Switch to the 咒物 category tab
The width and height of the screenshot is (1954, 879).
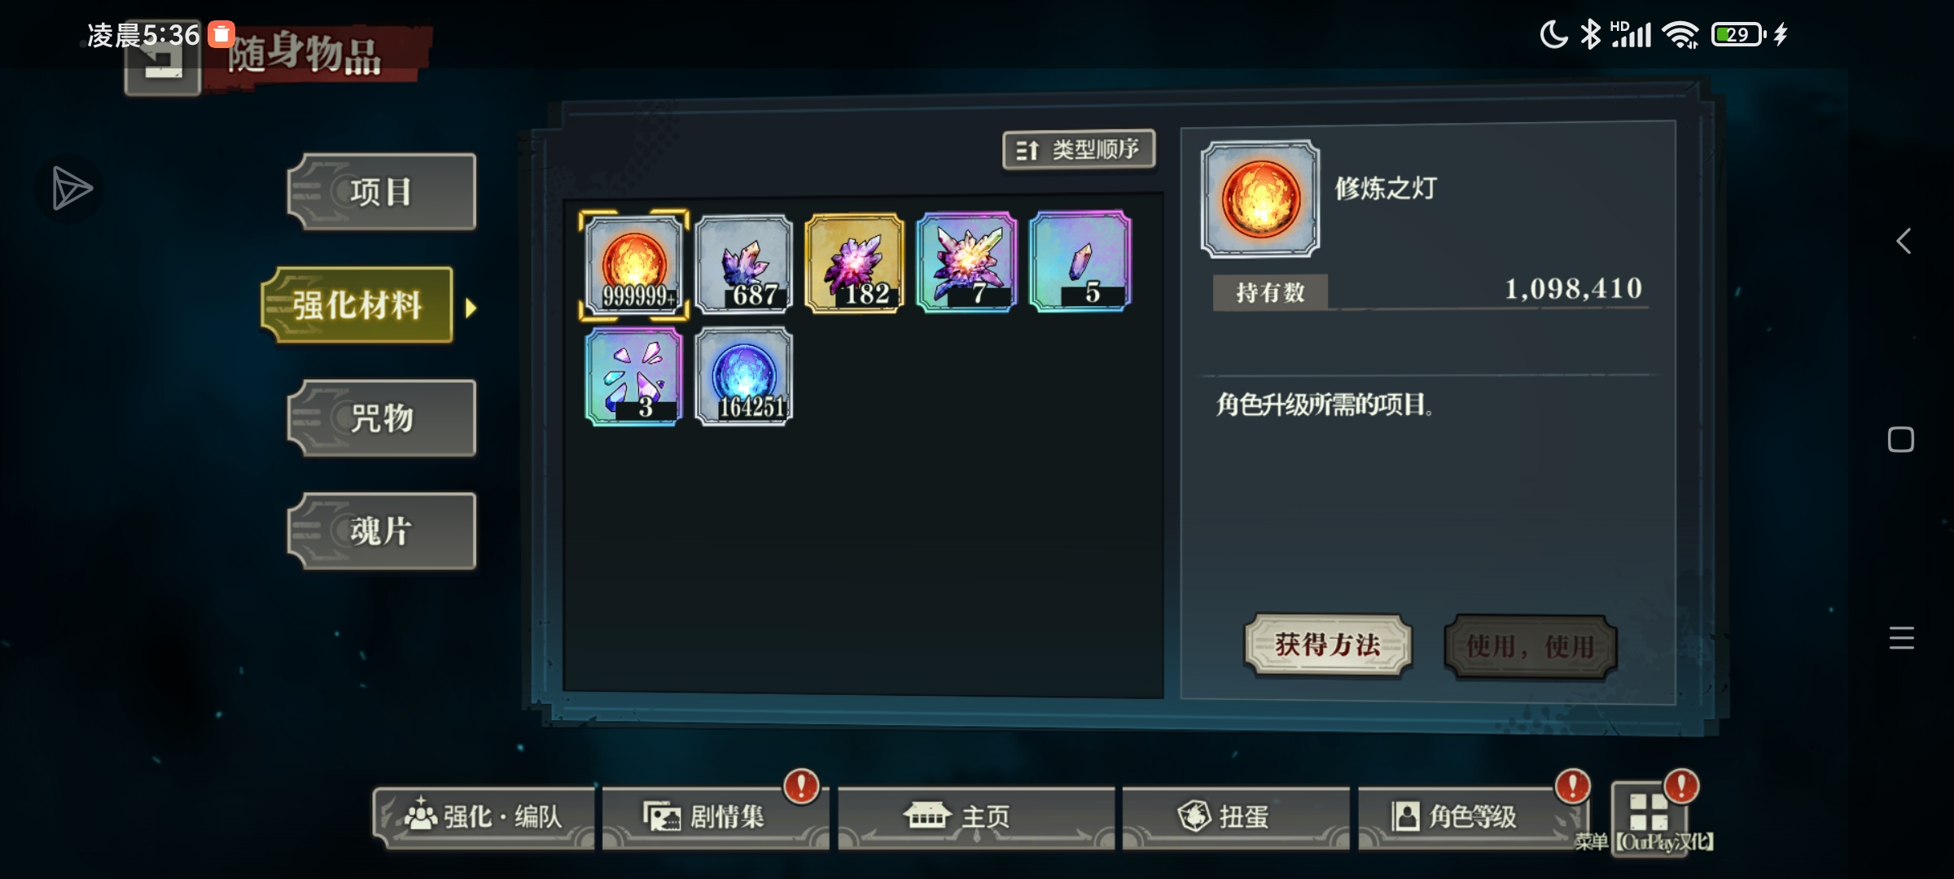click(x=382, y=418)
